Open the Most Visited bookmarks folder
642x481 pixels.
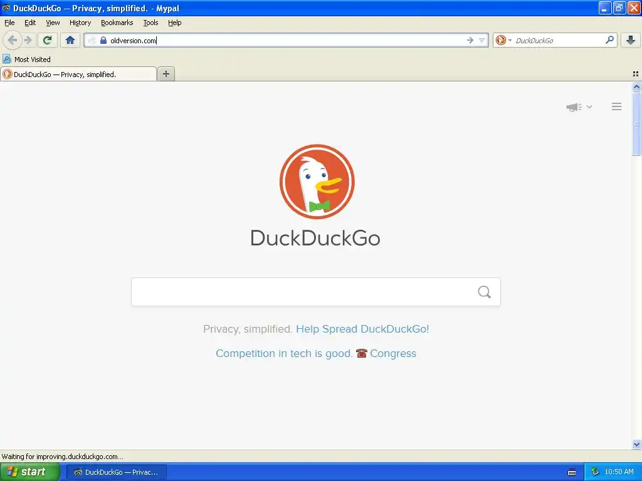[x=26, y=59]
